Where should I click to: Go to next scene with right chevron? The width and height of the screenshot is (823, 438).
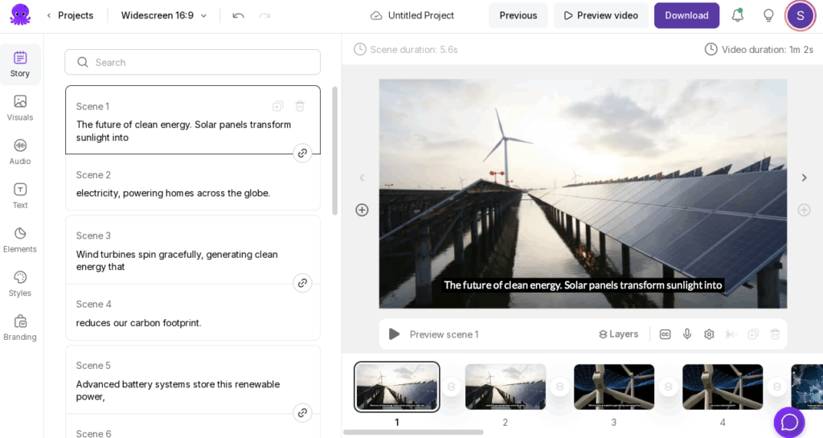point(804,178)
